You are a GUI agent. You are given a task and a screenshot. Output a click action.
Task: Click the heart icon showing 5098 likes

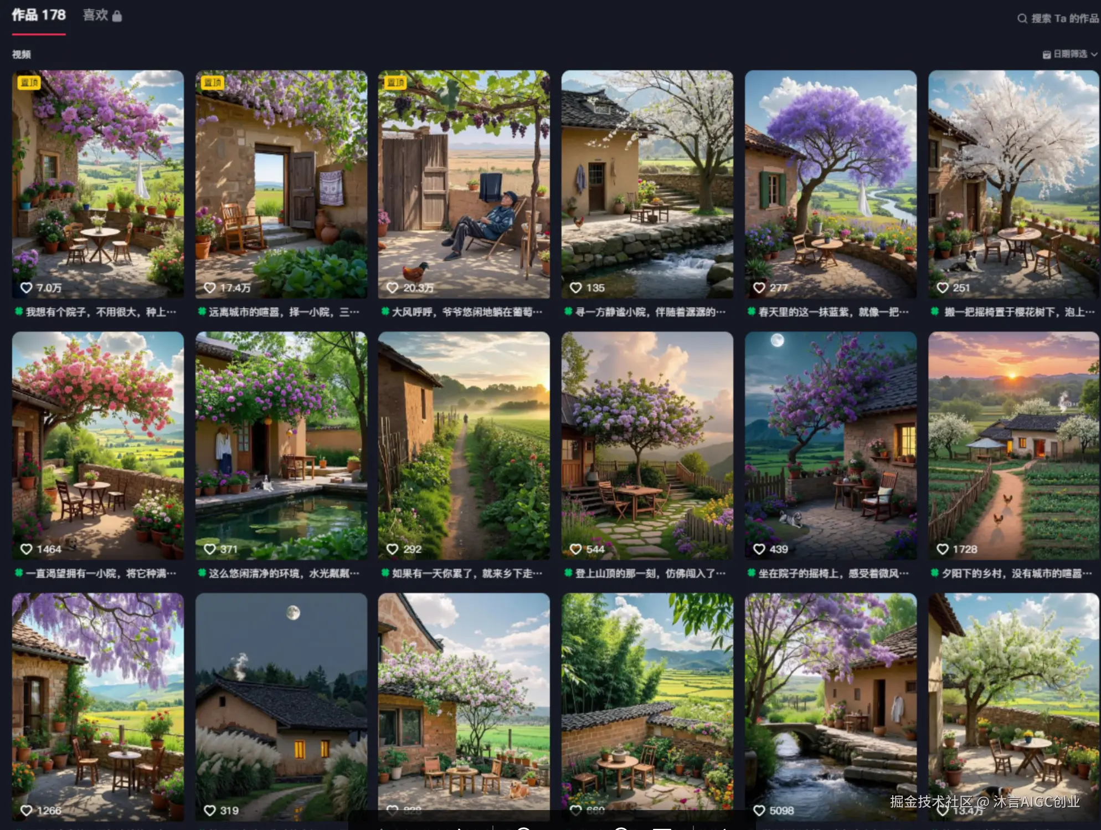pyautogui.click(x=759, y=811)
